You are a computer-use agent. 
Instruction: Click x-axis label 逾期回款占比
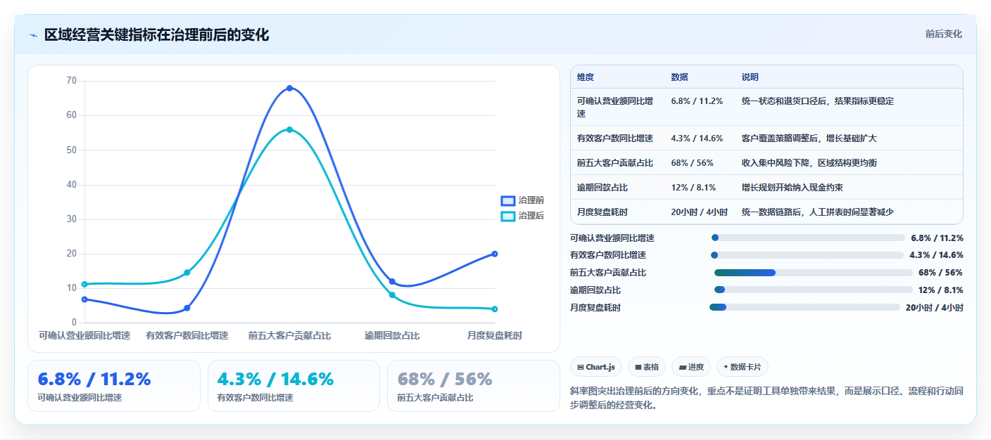392,336
